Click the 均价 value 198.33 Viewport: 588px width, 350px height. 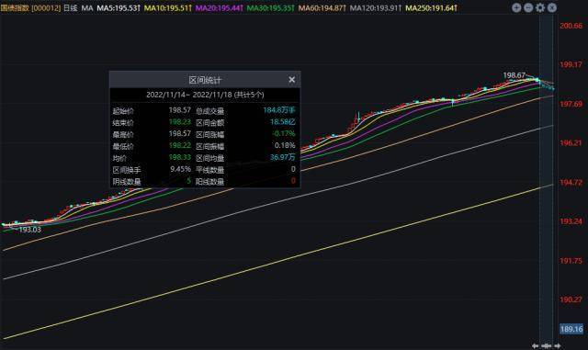coord(180,157)
